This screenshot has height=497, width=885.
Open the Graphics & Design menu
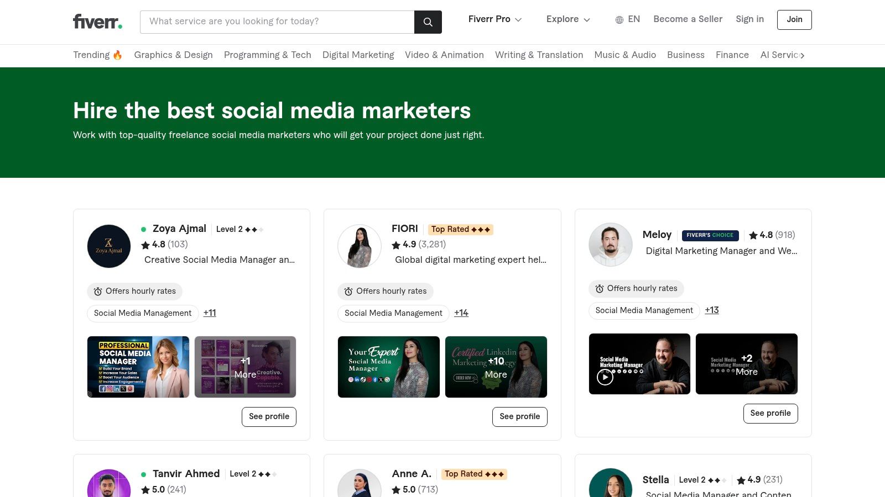coord(173,55)
